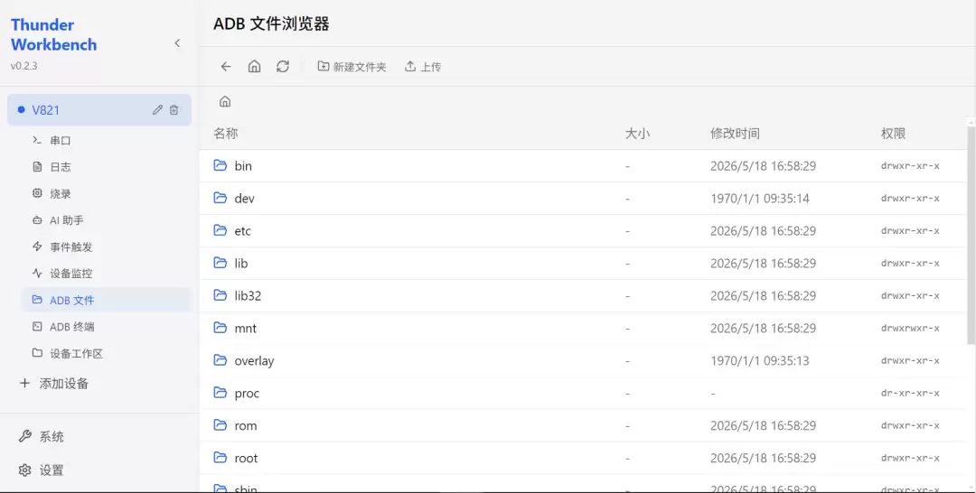This screenshot has width=976, height=493.
Task: Click the home icon in the toolbar
Action: pos(254,67)
